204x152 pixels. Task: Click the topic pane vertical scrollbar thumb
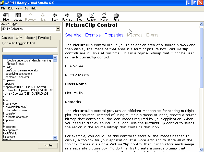pos(201,58)
